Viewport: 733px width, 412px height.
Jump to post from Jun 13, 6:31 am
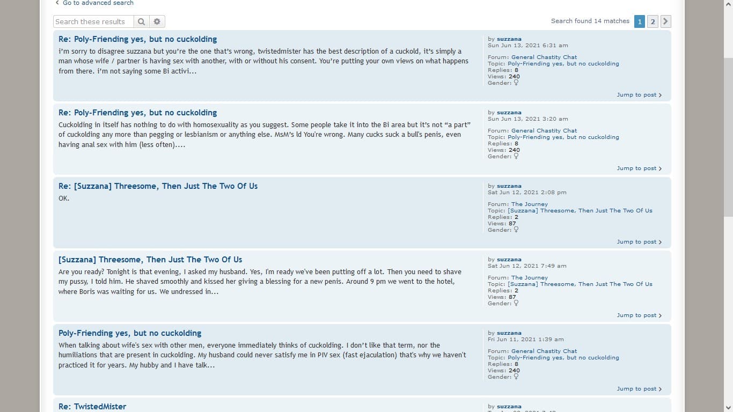(x=639, y=95)
